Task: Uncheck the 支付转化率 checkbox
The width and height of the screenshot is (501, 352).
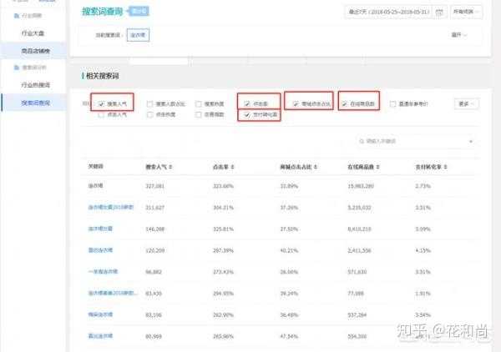Action: [247, 114]
